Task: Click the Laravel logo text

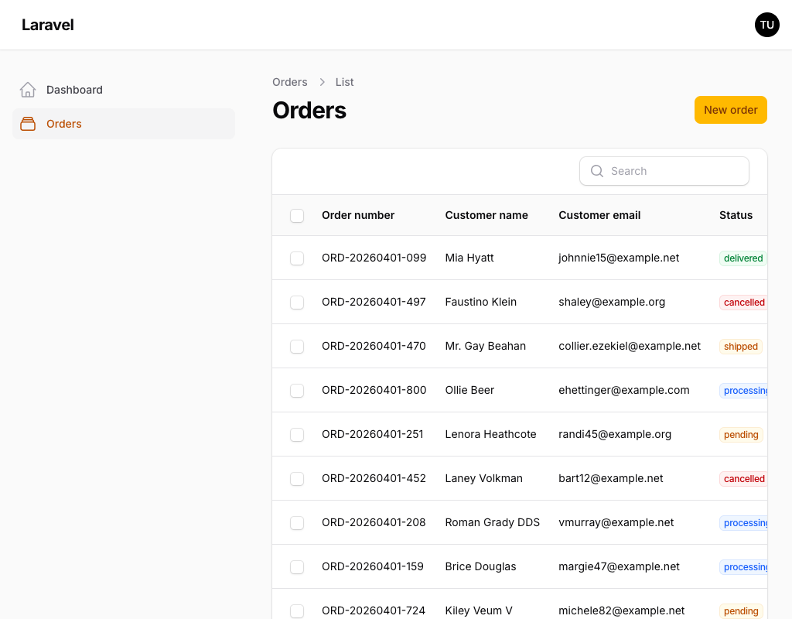Action: (48, 25)
